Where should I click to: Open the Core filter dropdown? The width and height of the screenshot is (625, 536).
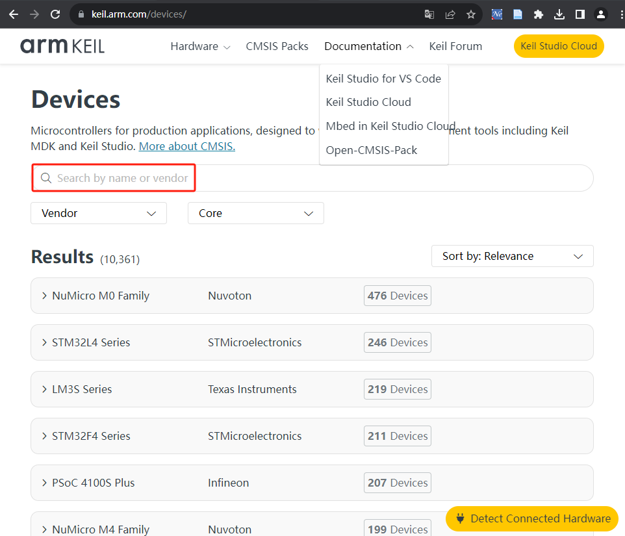click(x=256, y=213)
